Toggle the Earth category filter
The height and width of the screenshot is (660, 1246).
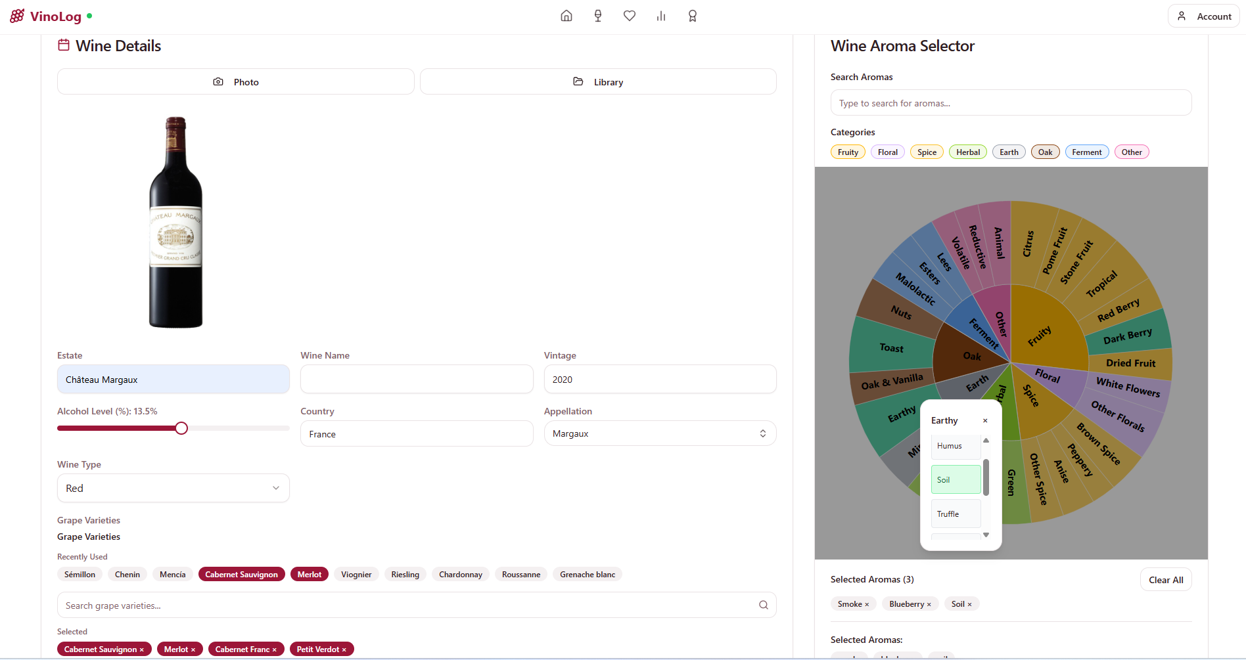[1009, 152]
